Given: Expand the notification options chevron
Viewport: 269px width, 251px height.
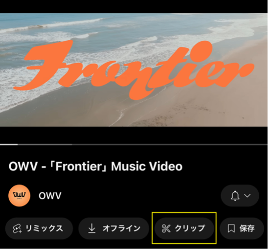Looking at the screenshot, I should point(247,196).
